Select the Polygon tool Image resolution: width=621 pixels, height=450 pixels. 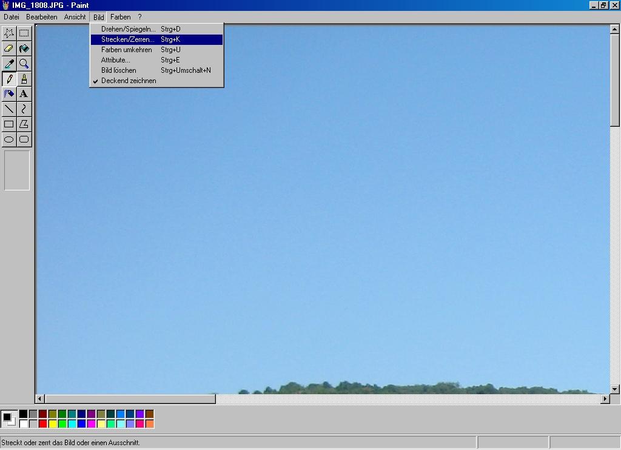(24, 124)
